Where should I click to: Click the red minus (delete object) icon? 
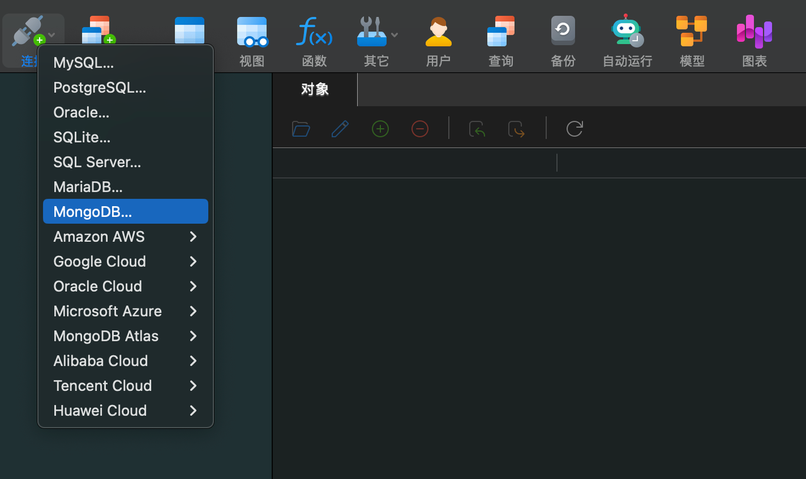(420, 129)
